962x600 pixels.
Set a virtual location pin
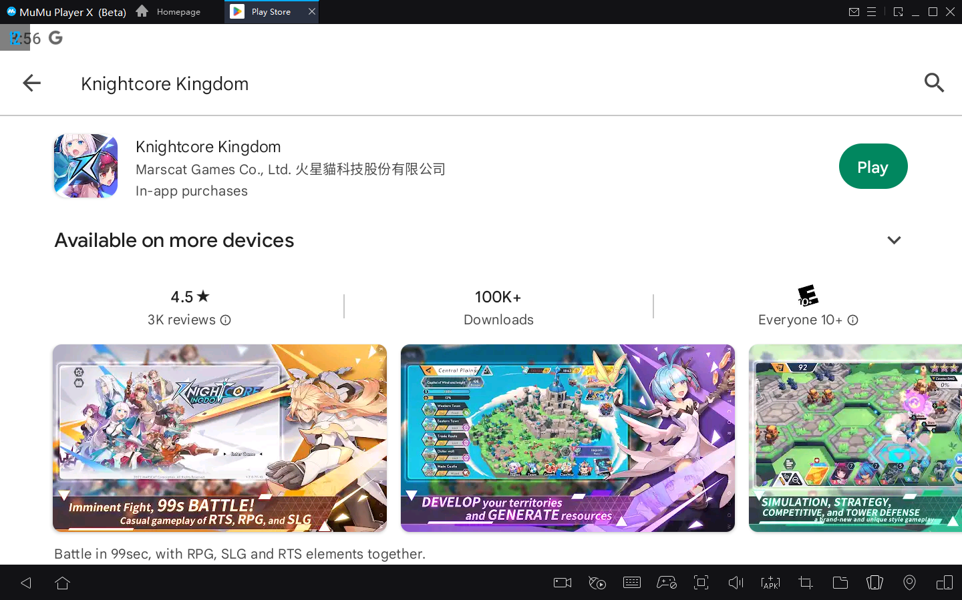[909, 583]
